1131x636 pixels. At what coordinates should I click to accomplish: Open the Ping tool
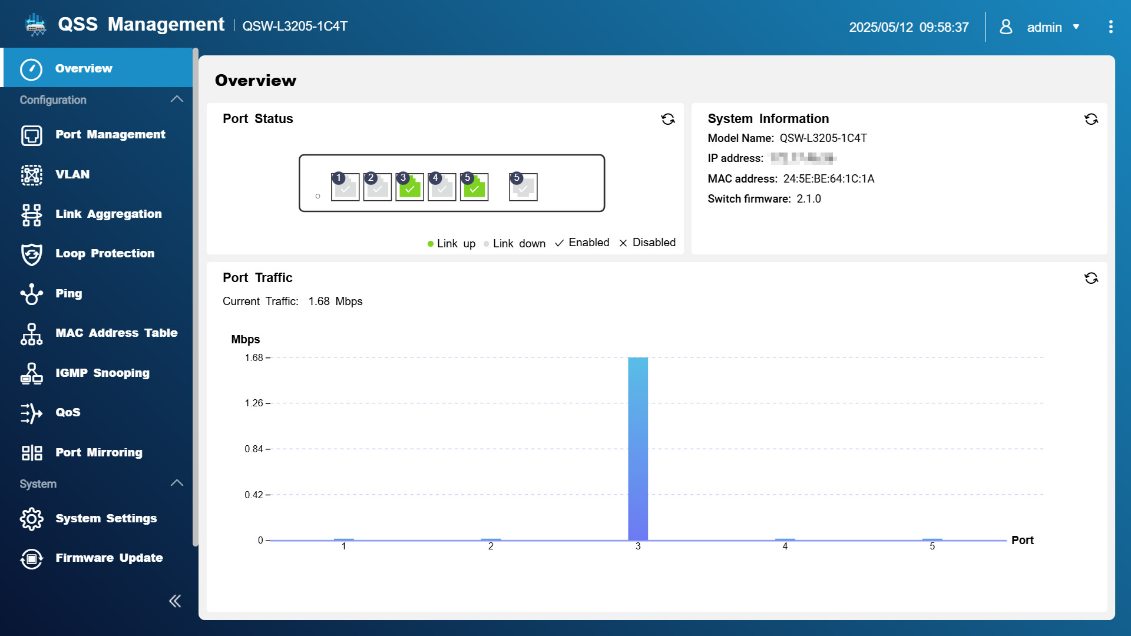[x=69, y=293]
